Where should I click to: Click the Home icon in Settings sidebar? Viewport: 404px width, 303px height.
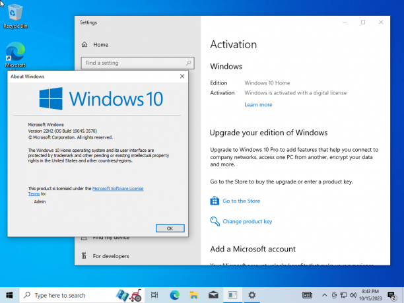point(84,45)
